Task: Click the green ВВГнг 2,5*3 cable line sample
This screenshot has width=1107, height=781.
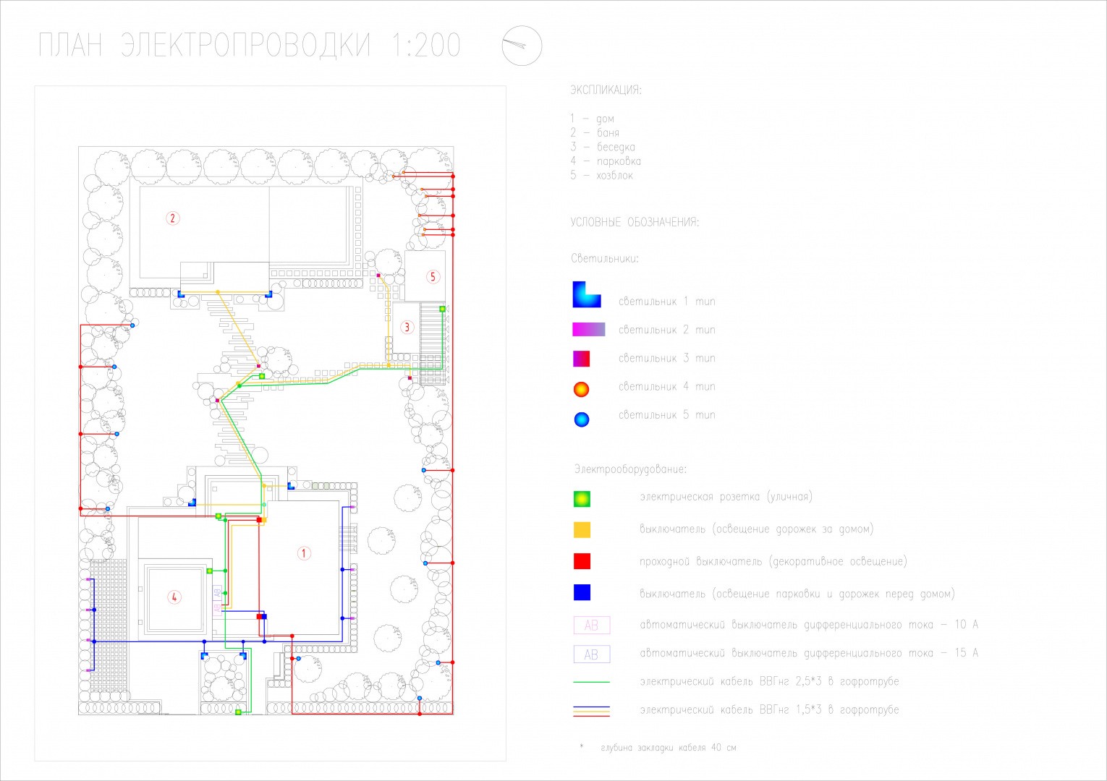Action: coord(591,682)
